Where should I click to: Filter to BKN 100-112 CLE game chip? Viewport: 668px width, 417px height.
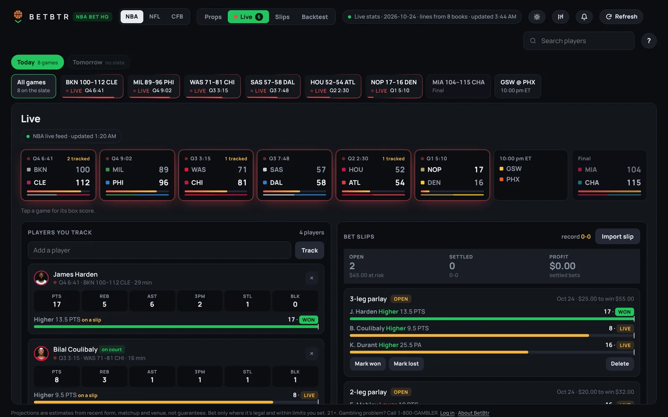91,86
